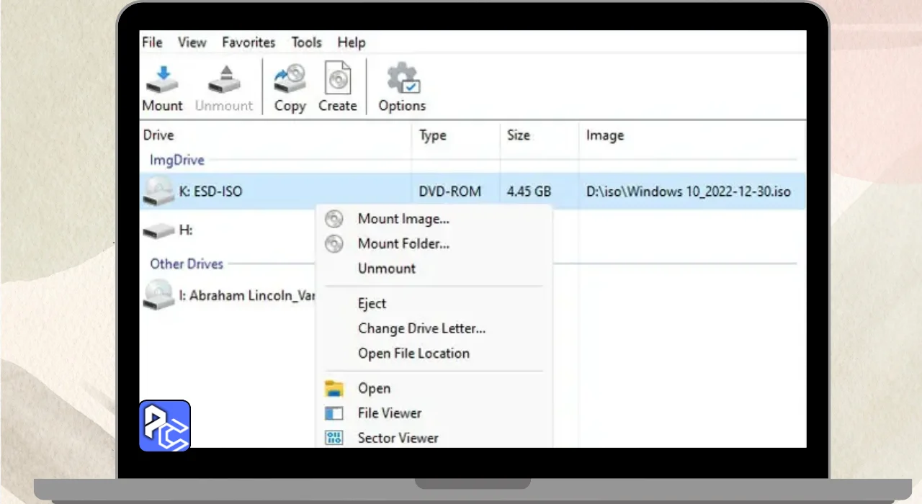922x504 pixels.
Task: Click the 4.45 GB size cell
Action: click(529, 192)
